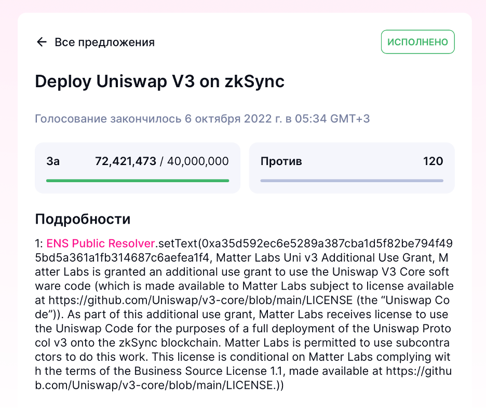Image resolution: width=486 pixels, height=408 pixels.
Task: Click the grey "Против" progress bar
Action: pyautogui.click(x=352, y=181)
